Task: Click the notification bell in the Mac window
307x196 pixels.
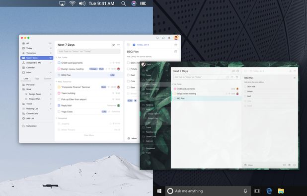Action: click(x=169, y=38)
